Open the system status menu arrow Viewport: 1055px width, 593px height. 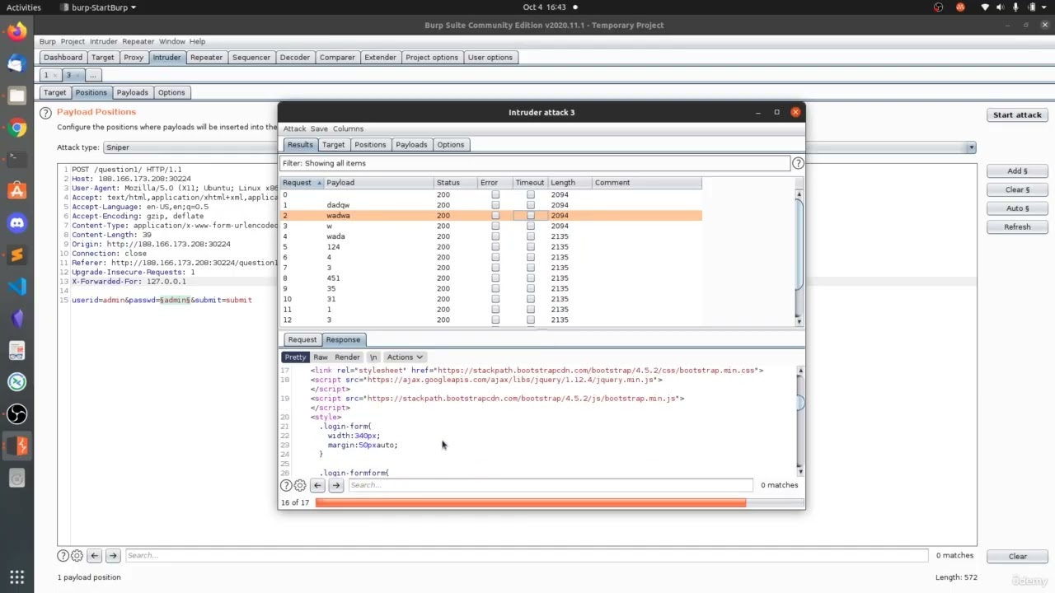click(1044, 7)
